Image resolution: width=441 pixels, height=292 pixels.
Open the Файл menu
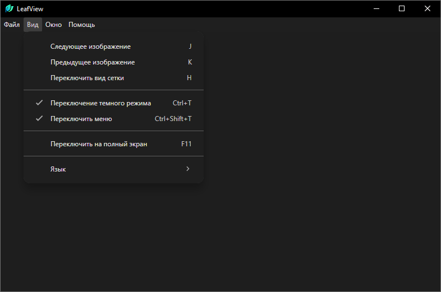coord(12,25)
